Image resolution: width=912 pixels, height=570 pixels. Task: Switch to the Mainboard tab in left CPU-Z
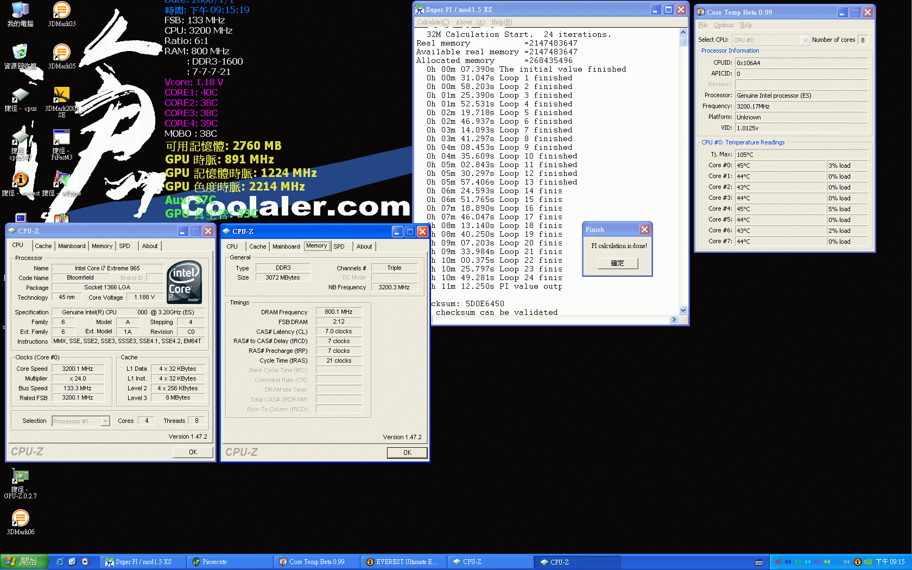(x=72, y=246)
